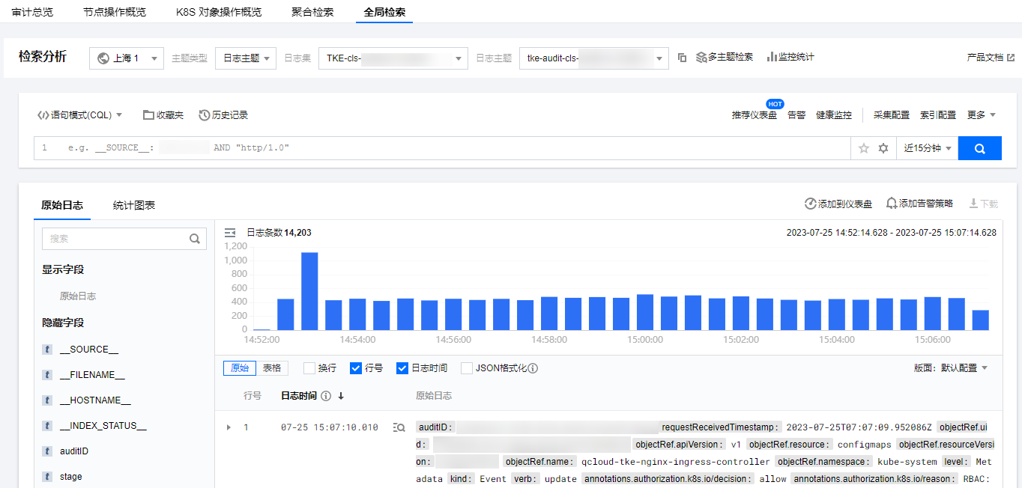Click 原始日志 under 显示字段
Image resolution: width=1022 pixels, height=488 pixels.
(78, 296)
